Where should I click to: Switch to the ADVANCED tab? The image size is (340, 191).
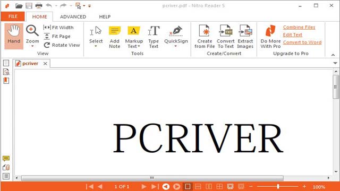pyautogui.click(x=73, y=16)
